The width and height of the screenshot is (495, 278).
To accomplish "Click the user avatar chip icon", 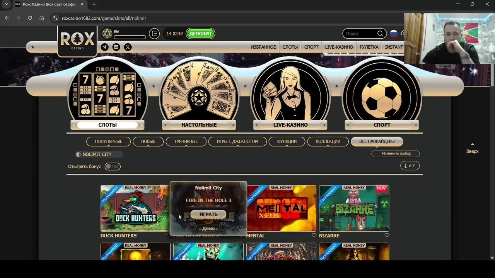I will pyautogui.click(x=107, y=34).
